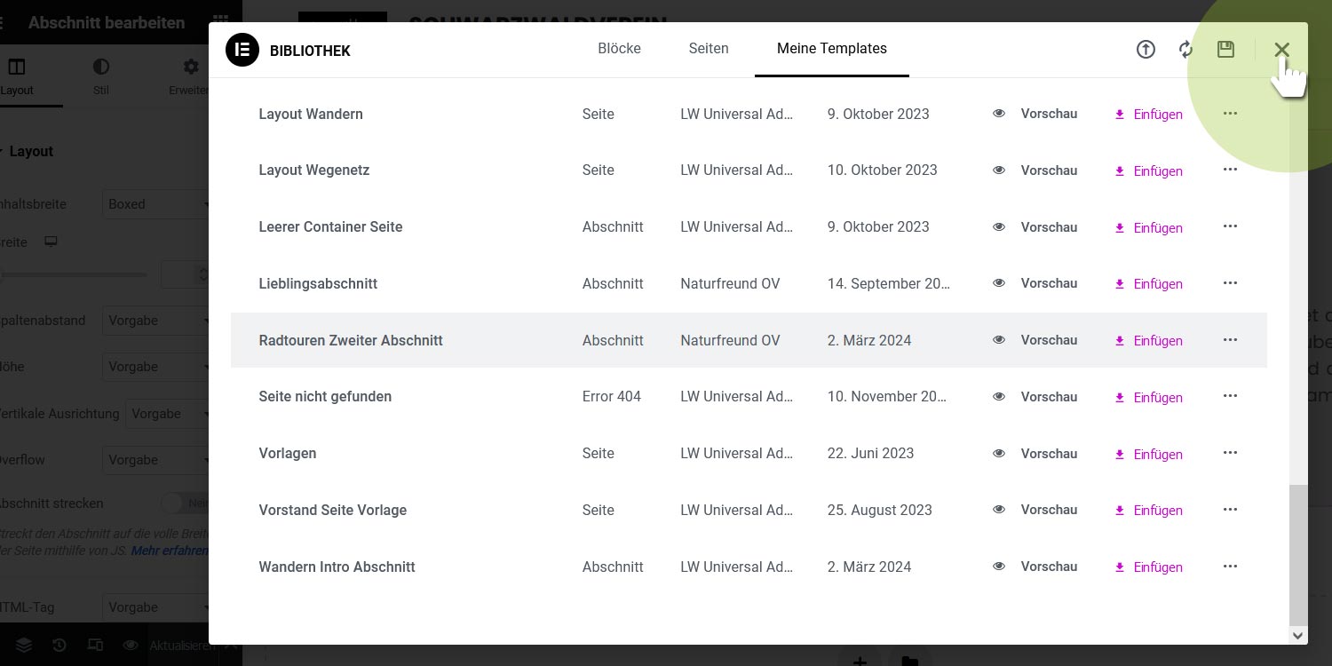1332x666 pixels.
Task: Preview the Seite nicht gefunden template
Action: point(1035,397)
